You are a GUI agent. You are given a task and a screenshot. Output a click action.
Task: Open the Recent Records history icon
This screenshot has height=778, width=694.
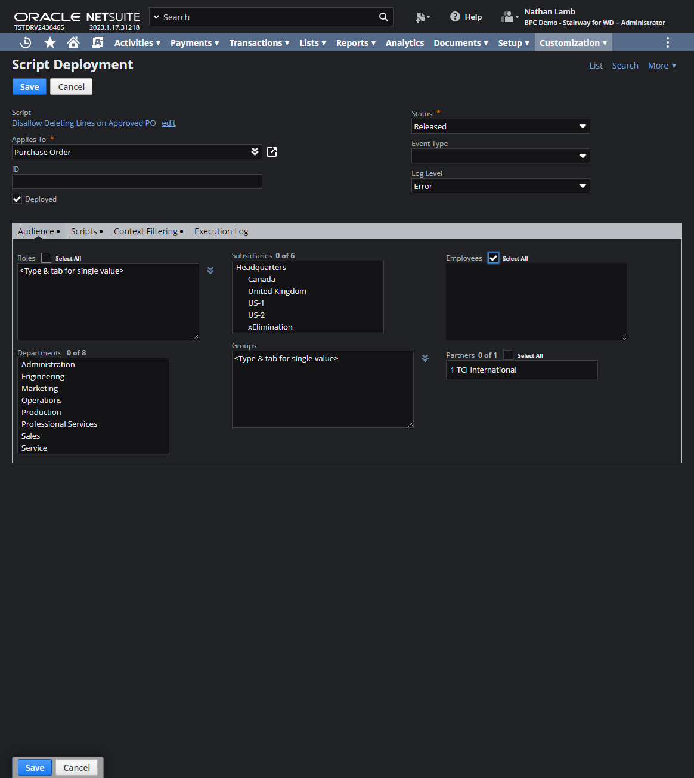pyautogui.click(x=26, y=42)
